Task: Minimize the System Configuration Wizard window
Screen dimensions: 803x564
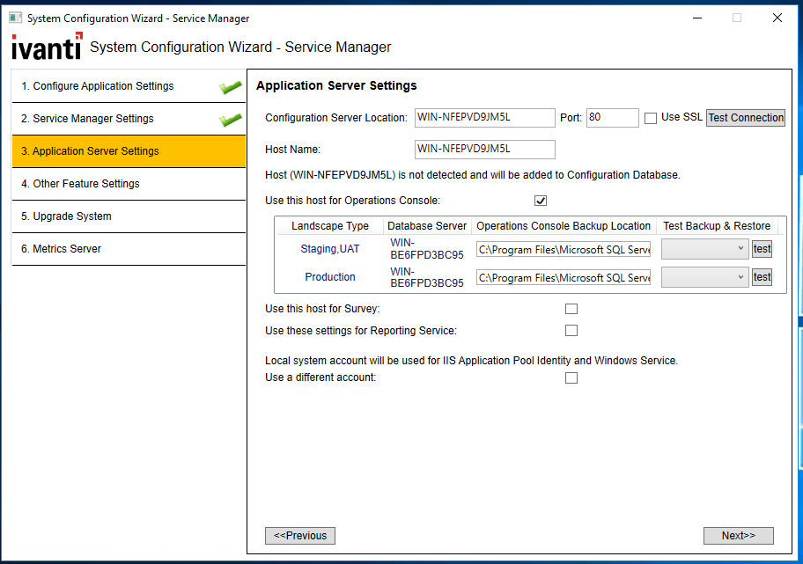Action: pos(697,18)
